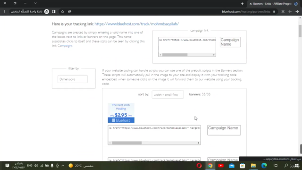
Task: Click the crossed-eye cookie blocking icon
Action: pos(69,11)
